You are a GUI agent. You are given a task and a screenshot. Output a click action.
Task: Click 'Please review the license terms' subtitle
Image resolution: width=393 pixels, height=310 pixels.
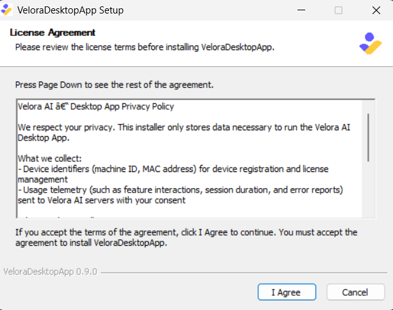point(145,47)
